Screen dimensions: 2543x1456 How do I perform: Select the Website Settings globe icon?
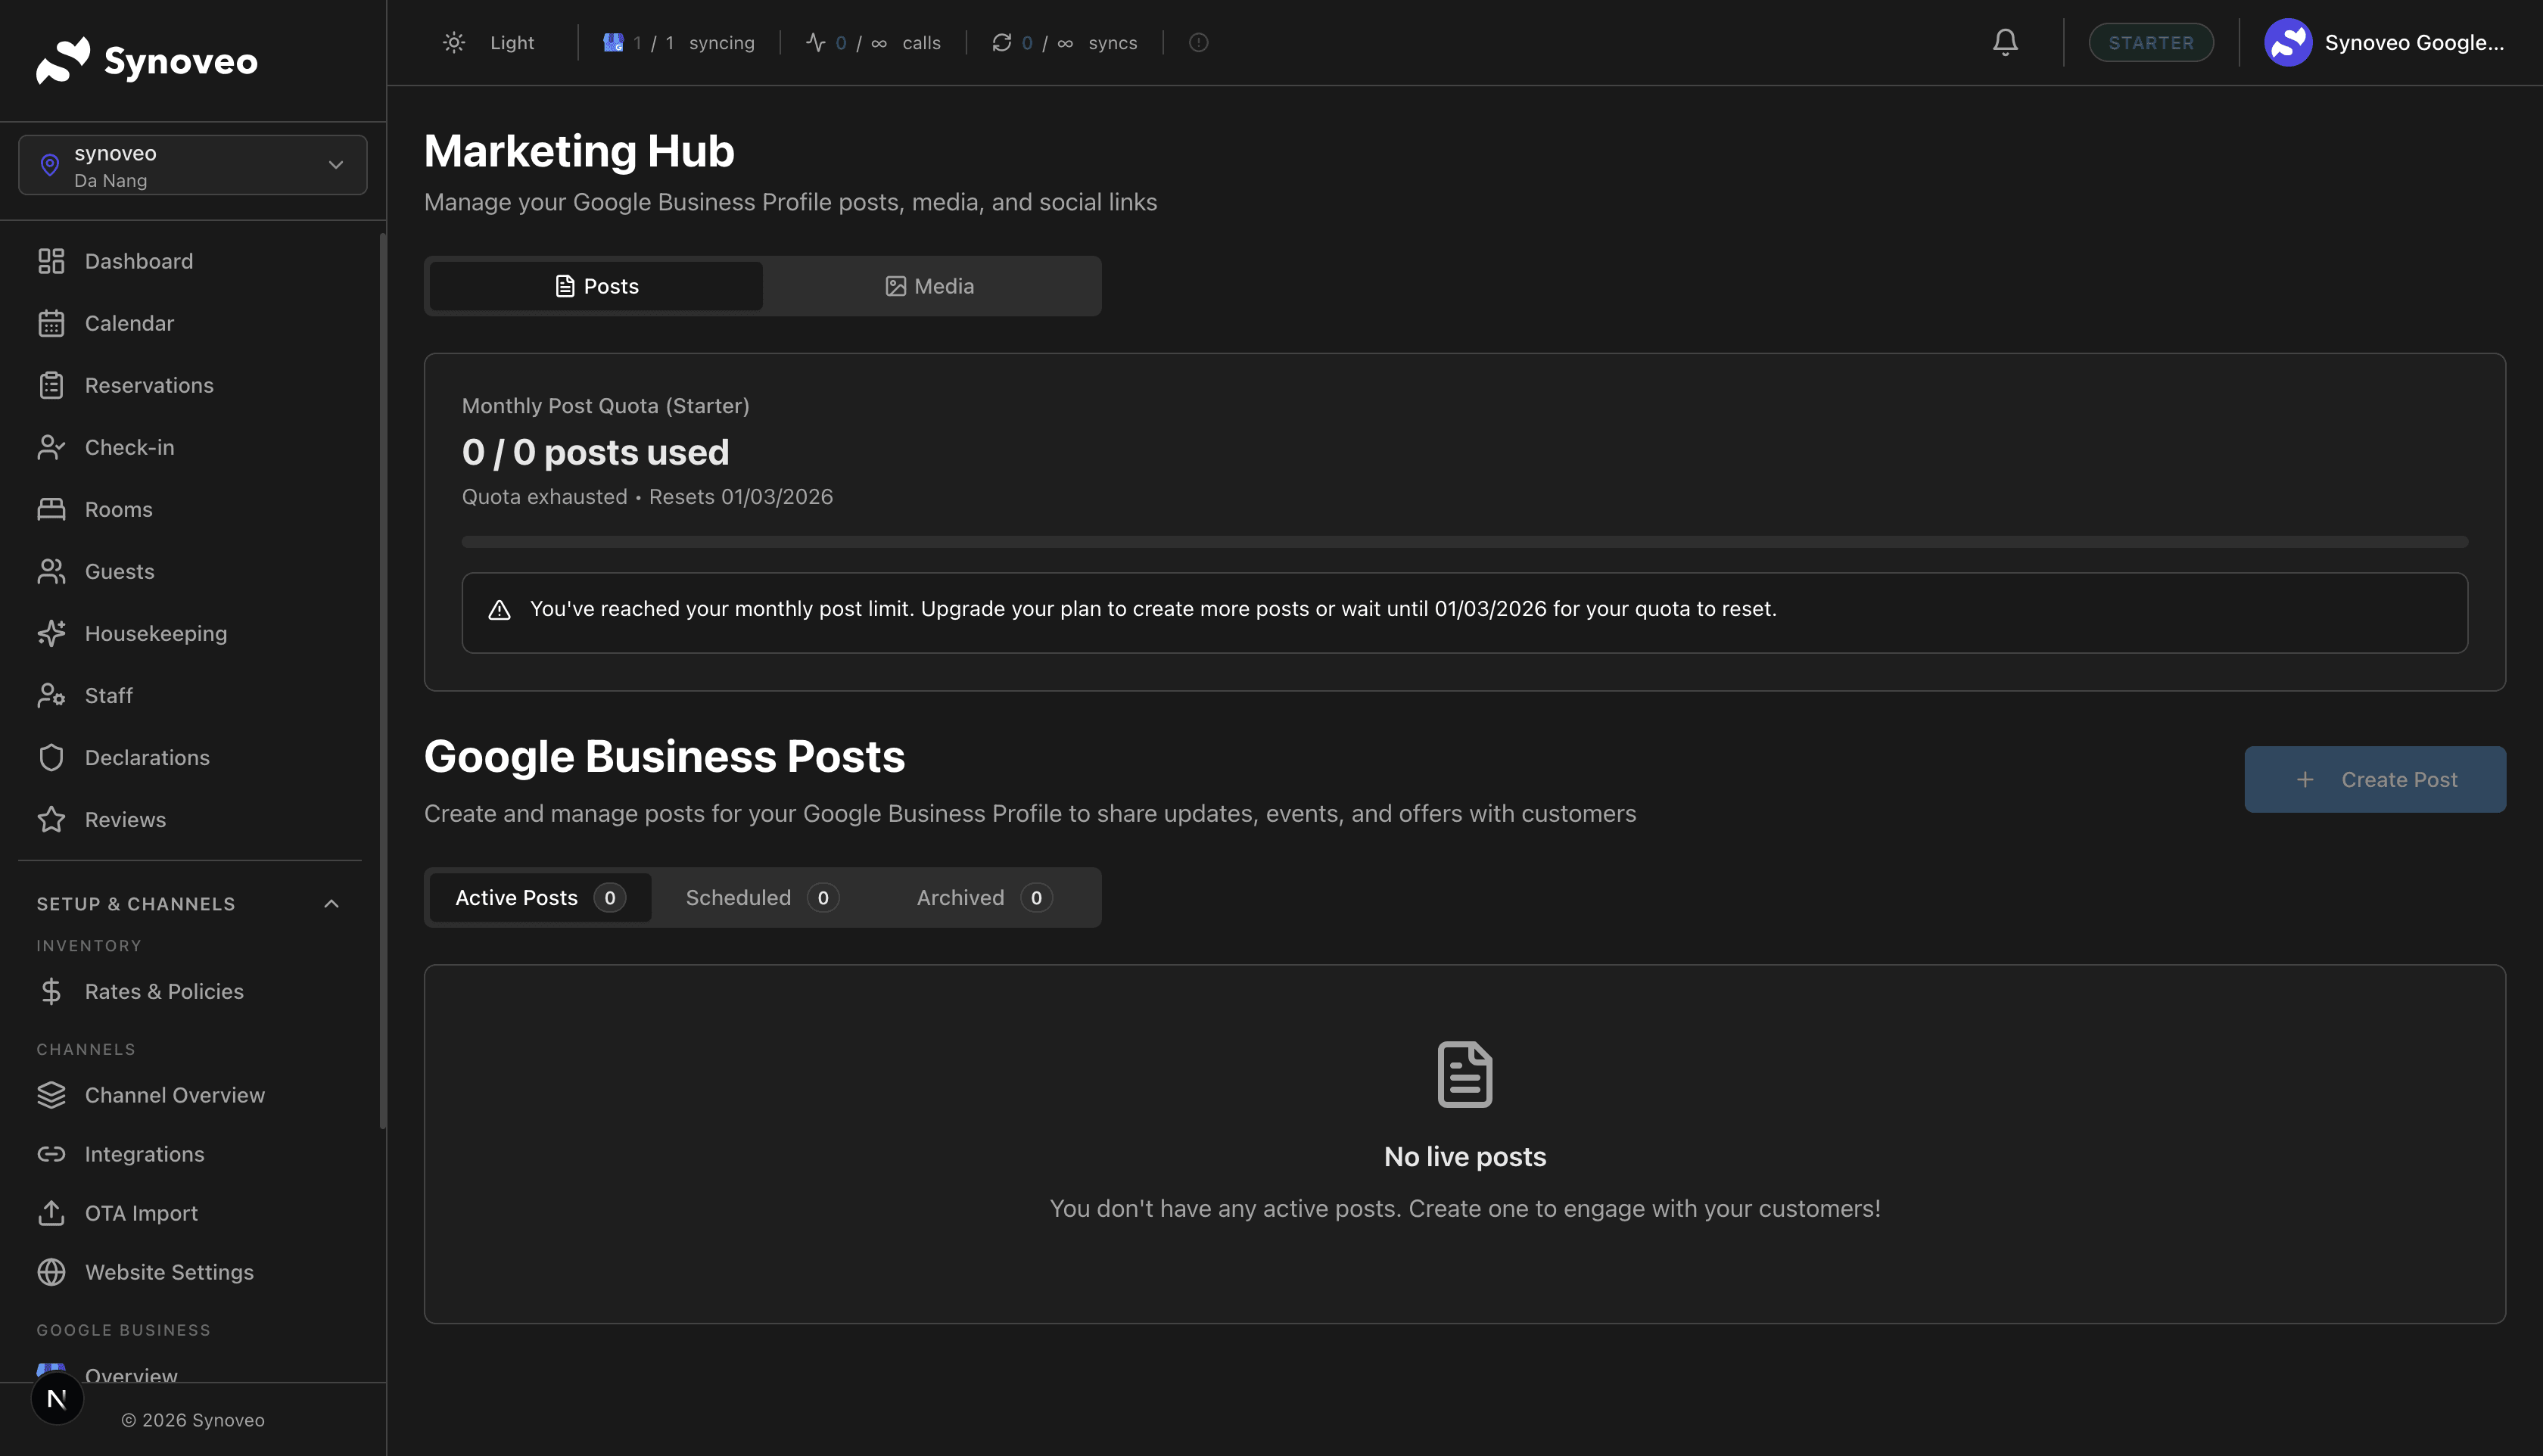[52, 1272]
